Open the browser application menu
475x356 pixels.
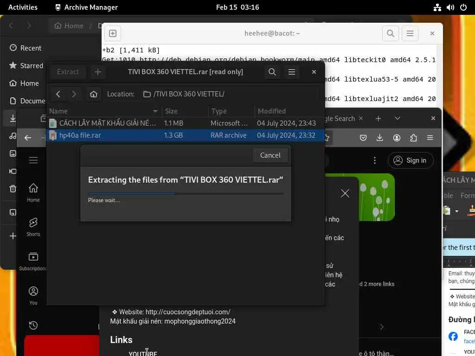coord(430,138)
